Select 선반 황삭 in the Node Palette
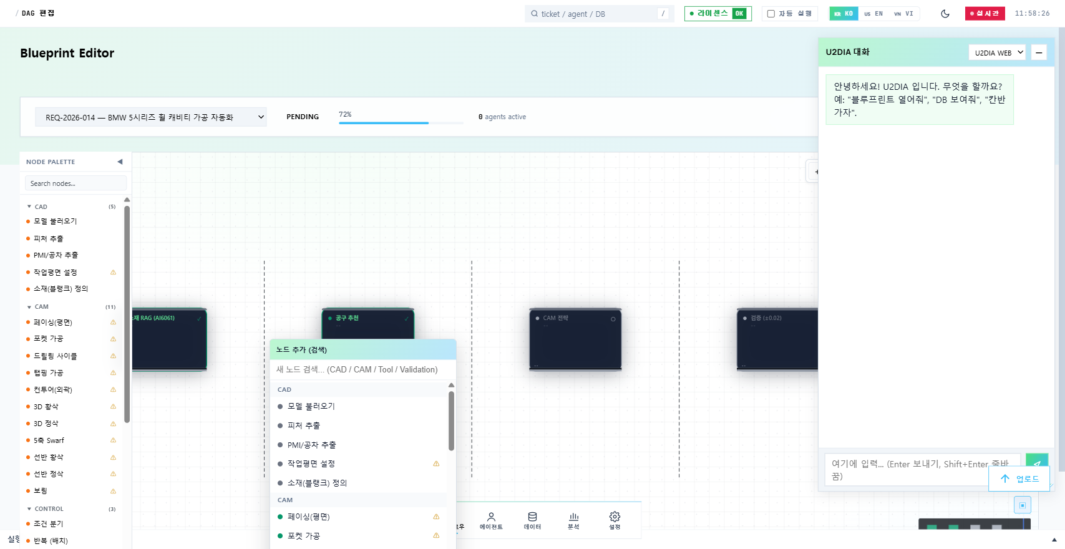 [x=48, y=457]
